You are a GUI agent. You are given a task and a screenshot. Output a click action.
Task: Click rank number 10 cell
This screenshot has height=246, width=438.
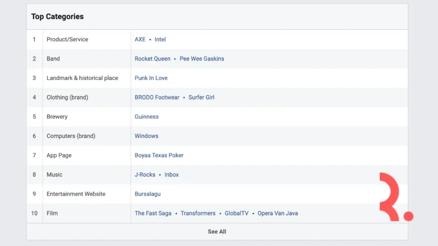tap(34, 213)
